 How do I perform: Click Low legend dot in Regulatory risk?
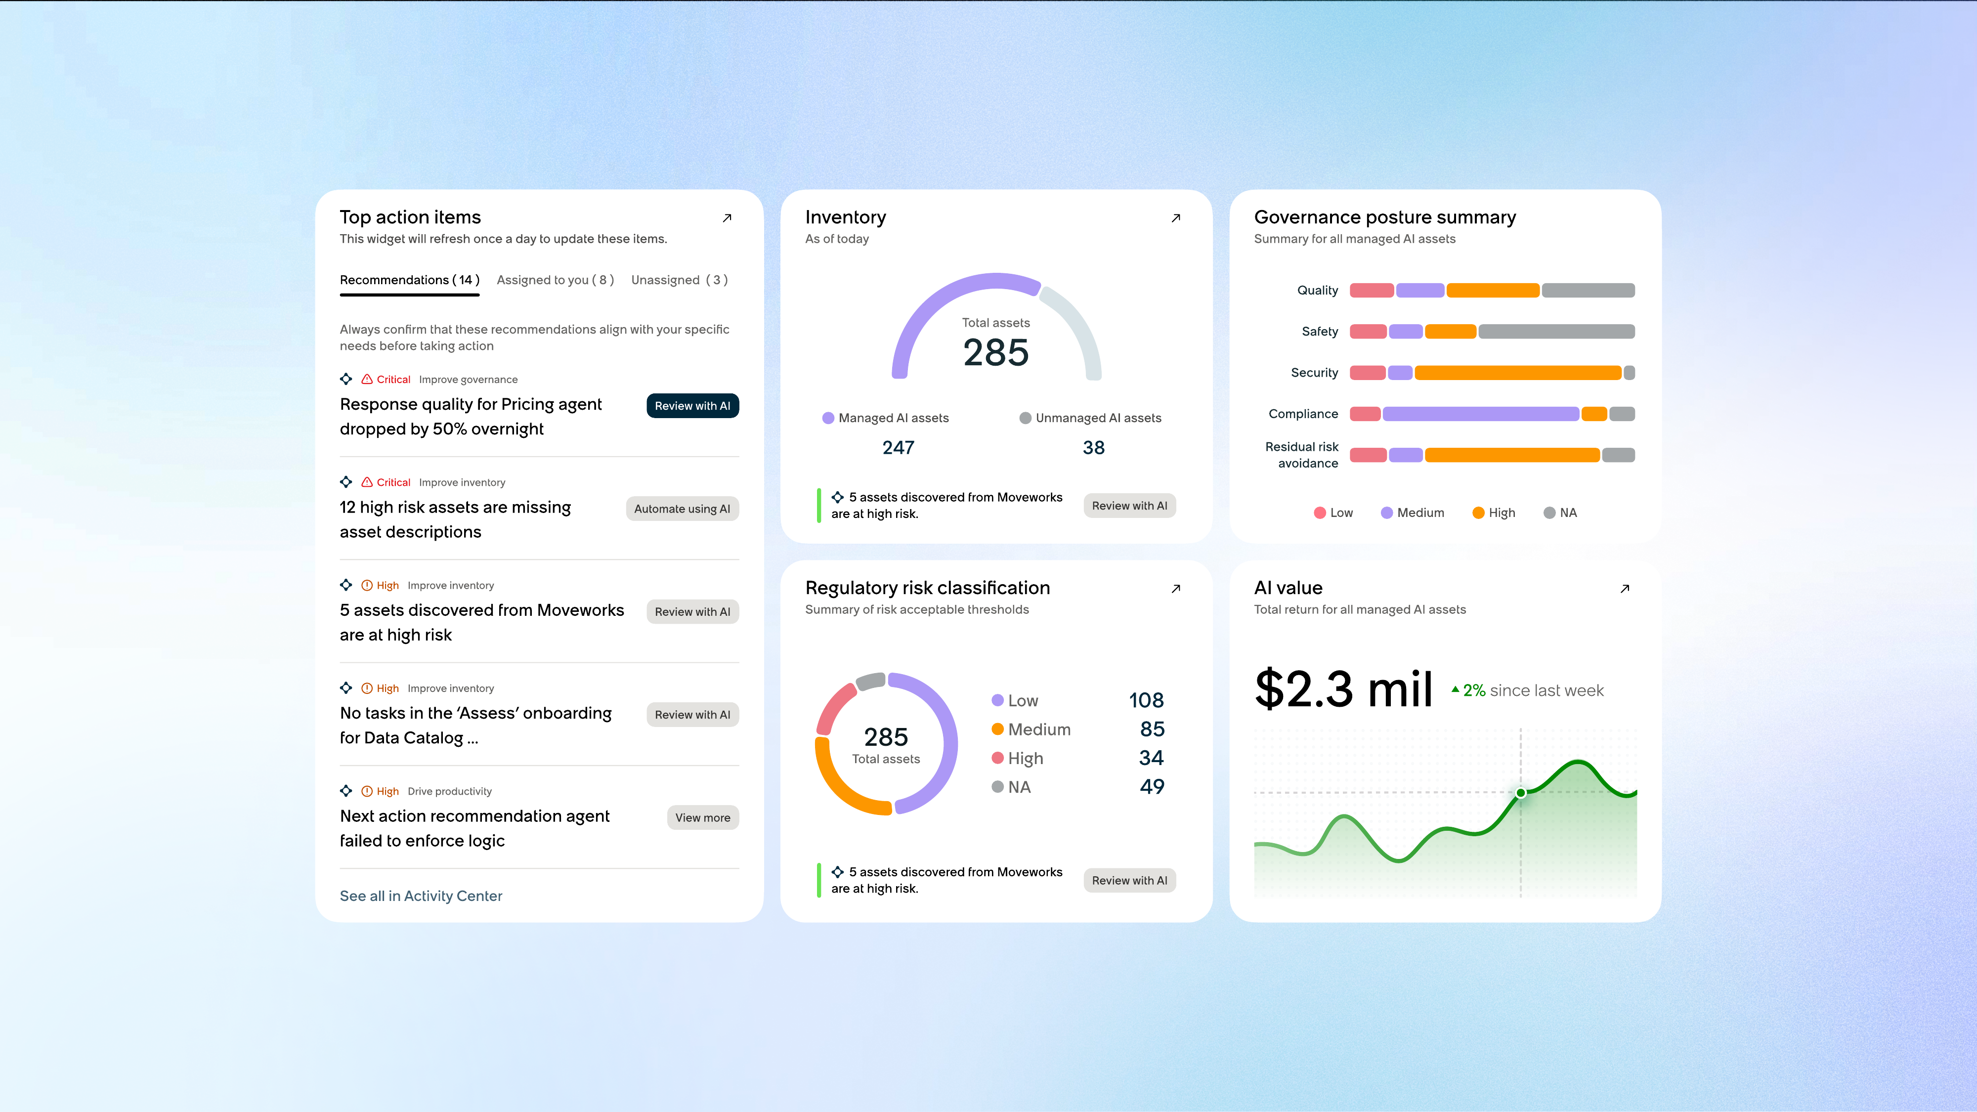(x=998, y=700)
